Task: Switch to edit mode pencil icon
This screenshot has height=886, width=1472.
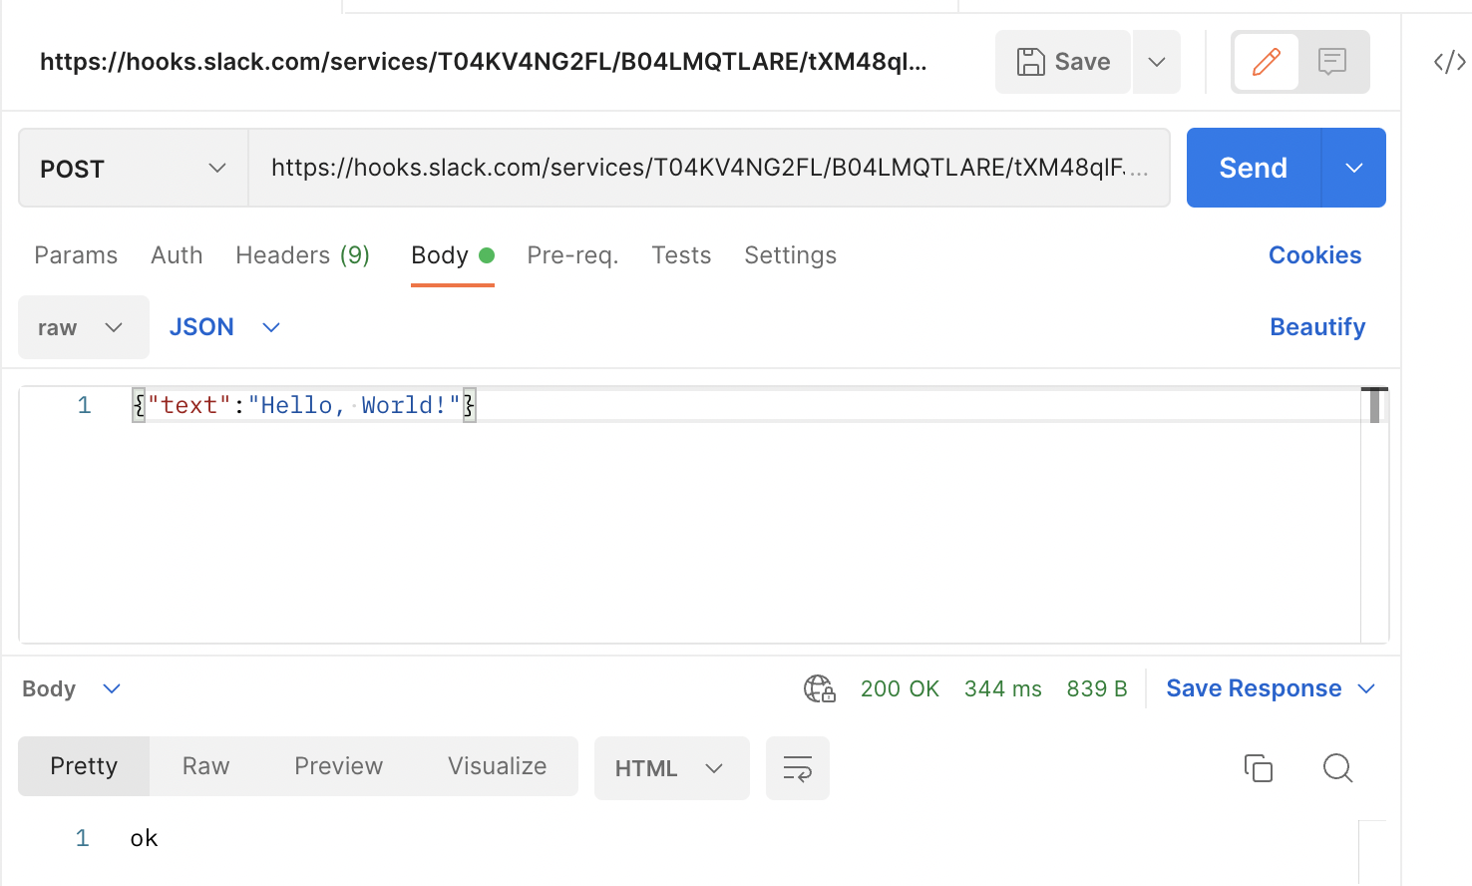Action: click(1267, 62)
